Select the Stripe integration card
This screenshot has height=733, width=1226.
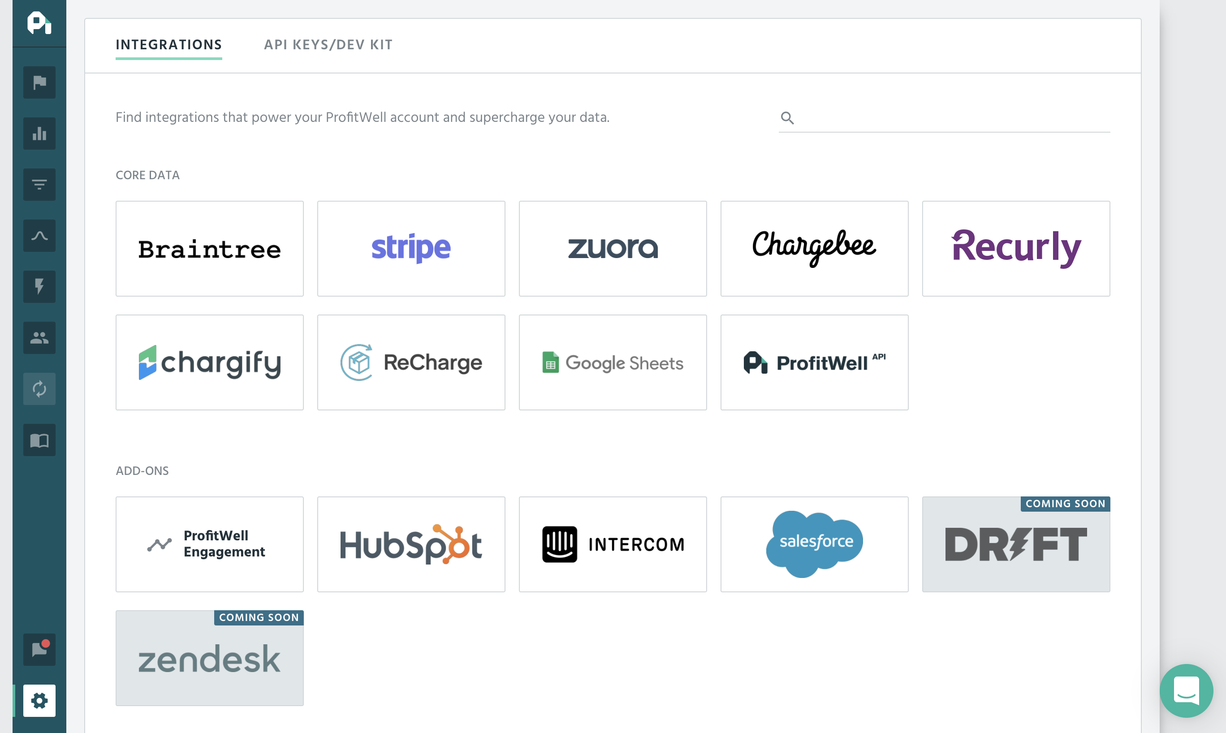pos(411,249)
